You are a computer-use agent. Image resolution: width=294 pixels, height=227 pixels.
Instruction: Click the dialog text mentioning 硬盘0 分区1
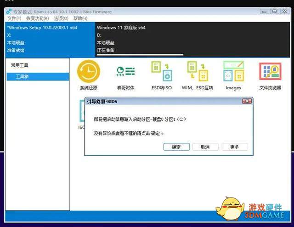(140, 119)
